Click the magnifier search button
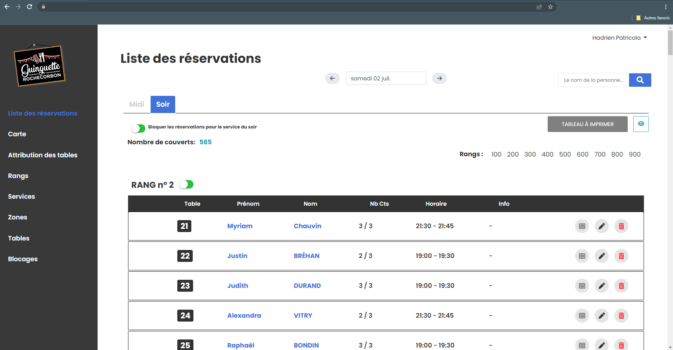Viewport: 673px width, 350px height. pyautogui.click(x=640, y=80)
